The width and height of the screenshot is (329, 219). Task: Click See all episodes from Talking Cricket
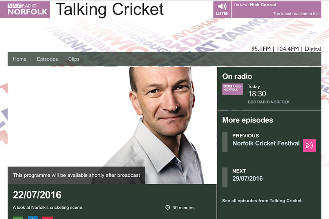pyautogui.click(x=262, y=201)
